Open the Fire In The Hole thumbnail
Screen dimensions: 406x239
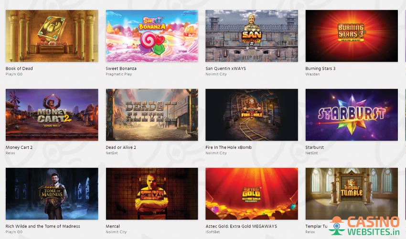point(252,115)
